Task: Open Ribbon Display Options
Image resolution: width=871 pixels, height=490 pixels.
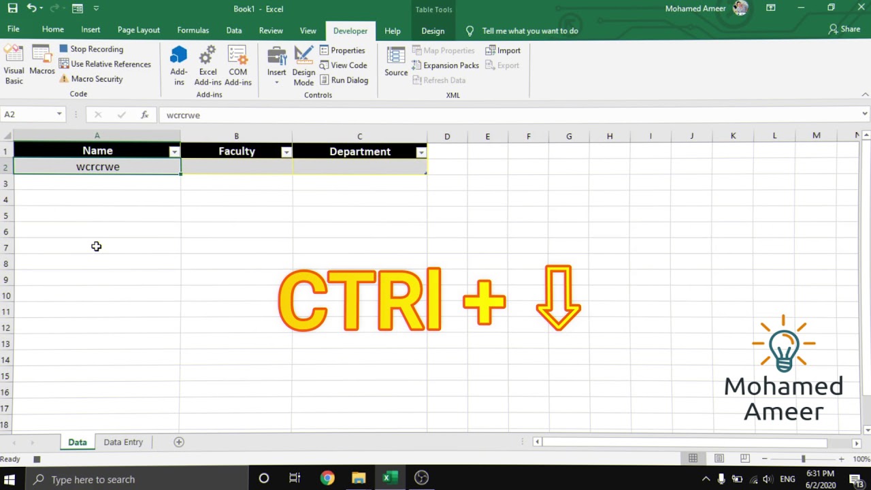Action: click(770, 8)
